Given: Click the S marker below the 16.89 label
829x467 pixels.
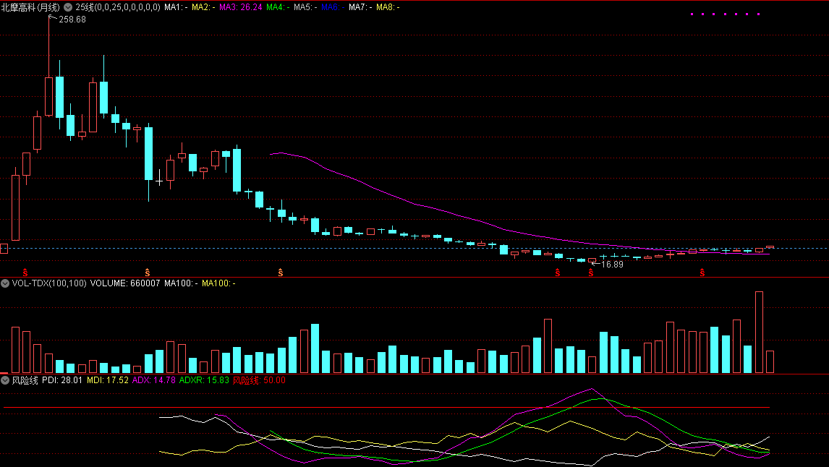Looking at the screenshot, I should [591, 273].
